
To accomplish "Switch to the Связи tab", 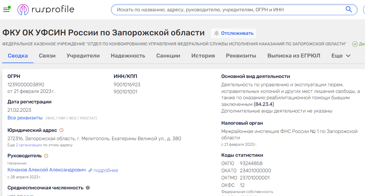I will tap(48, 55).
